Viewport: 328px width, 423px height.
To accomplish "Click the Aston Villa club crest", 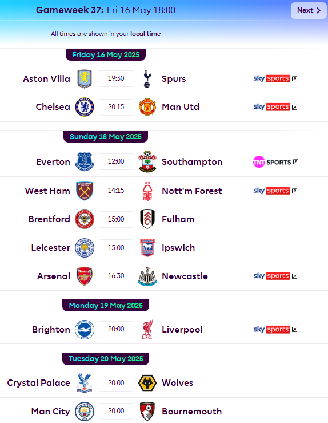I will (x=85, y=79).
